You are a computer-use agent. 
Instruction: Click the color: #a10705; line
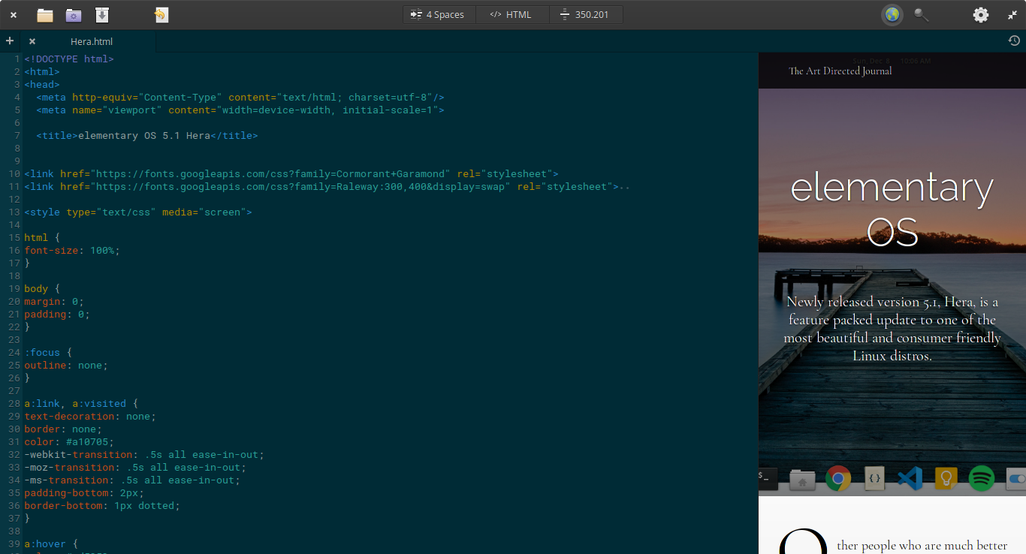pos(69,442)
